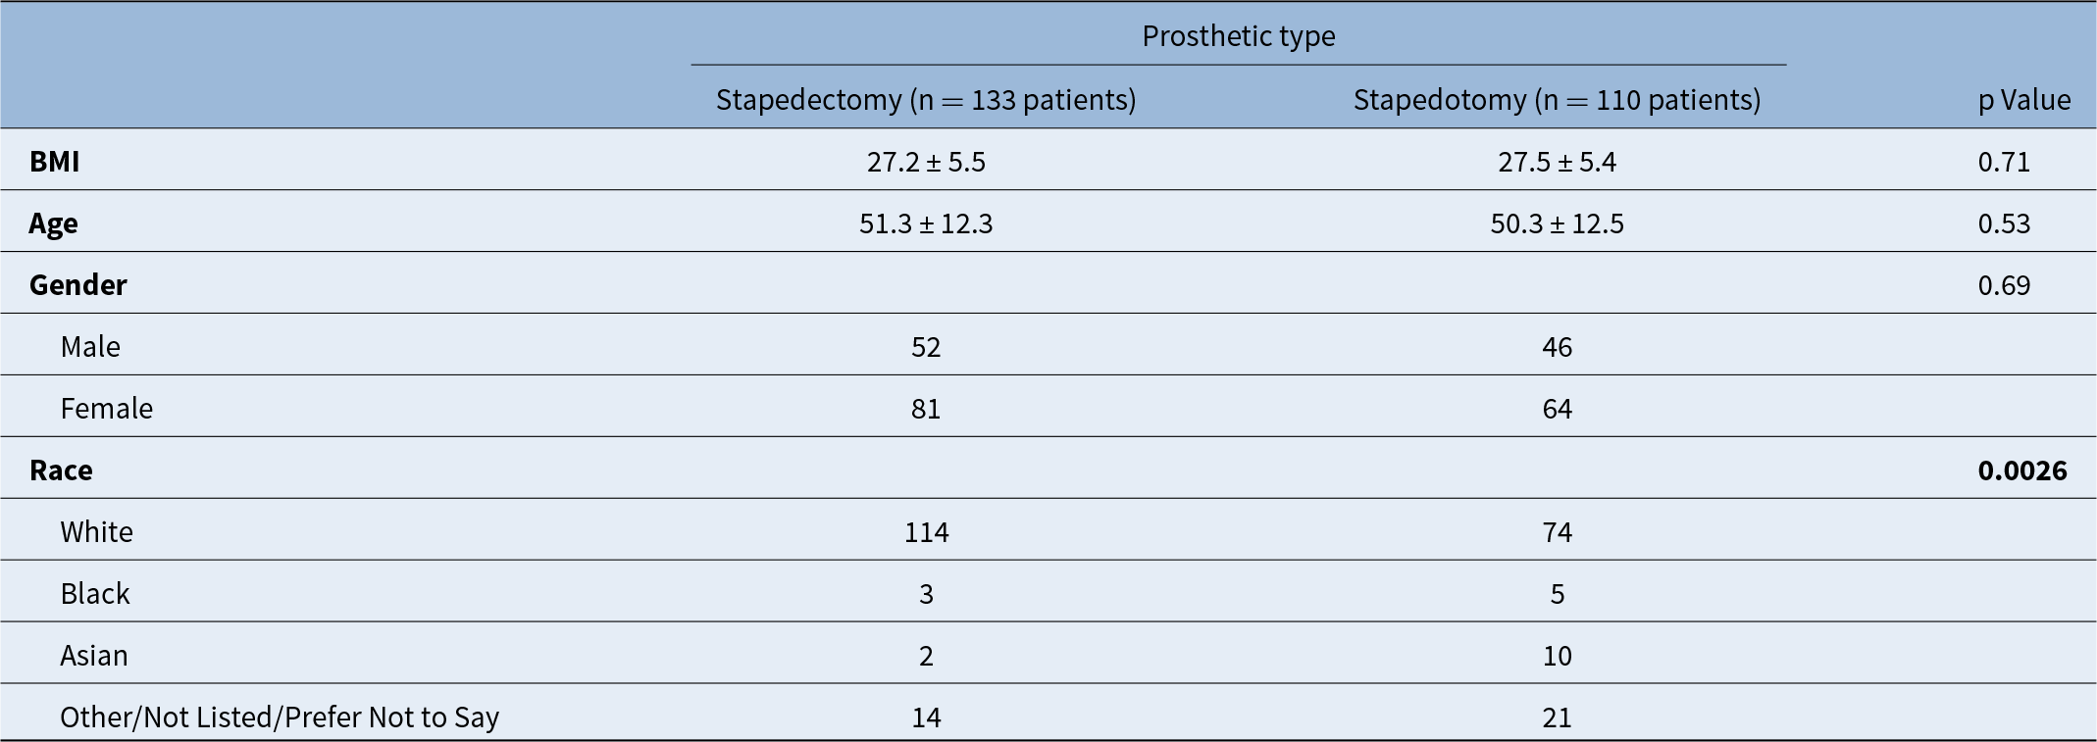Screen dimensions: 2097x742
Task: Select the Male row label
Action: [90, 347]
